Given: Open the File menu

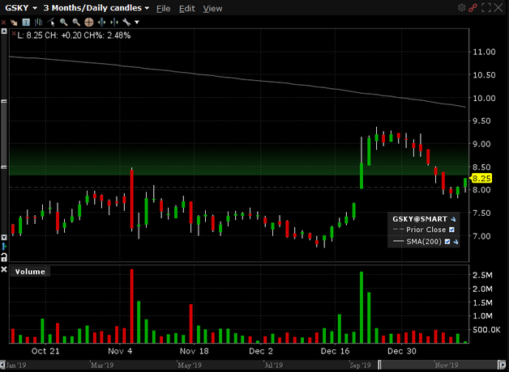Looking at the screenshot, I should pyautogui.click(x=163, y=8).
